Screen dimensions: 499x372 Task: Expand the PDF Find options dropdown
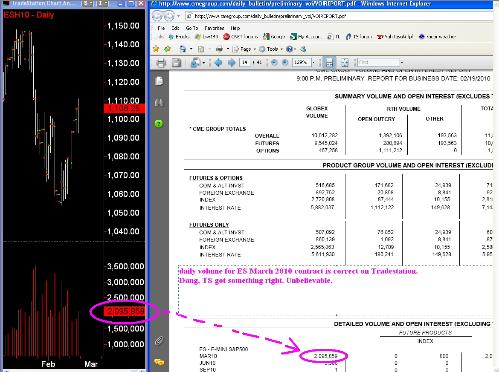pyautogui.click(x=402, y=62)
